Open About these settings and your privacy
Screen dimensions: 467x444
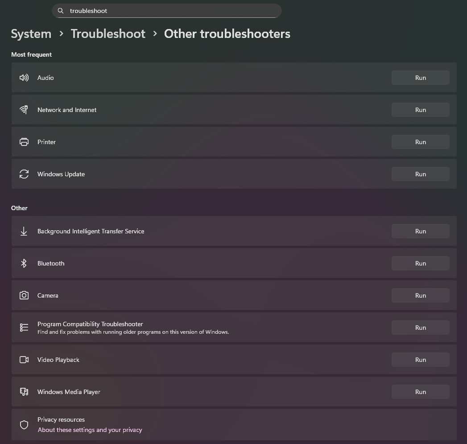tap(90, 430)
